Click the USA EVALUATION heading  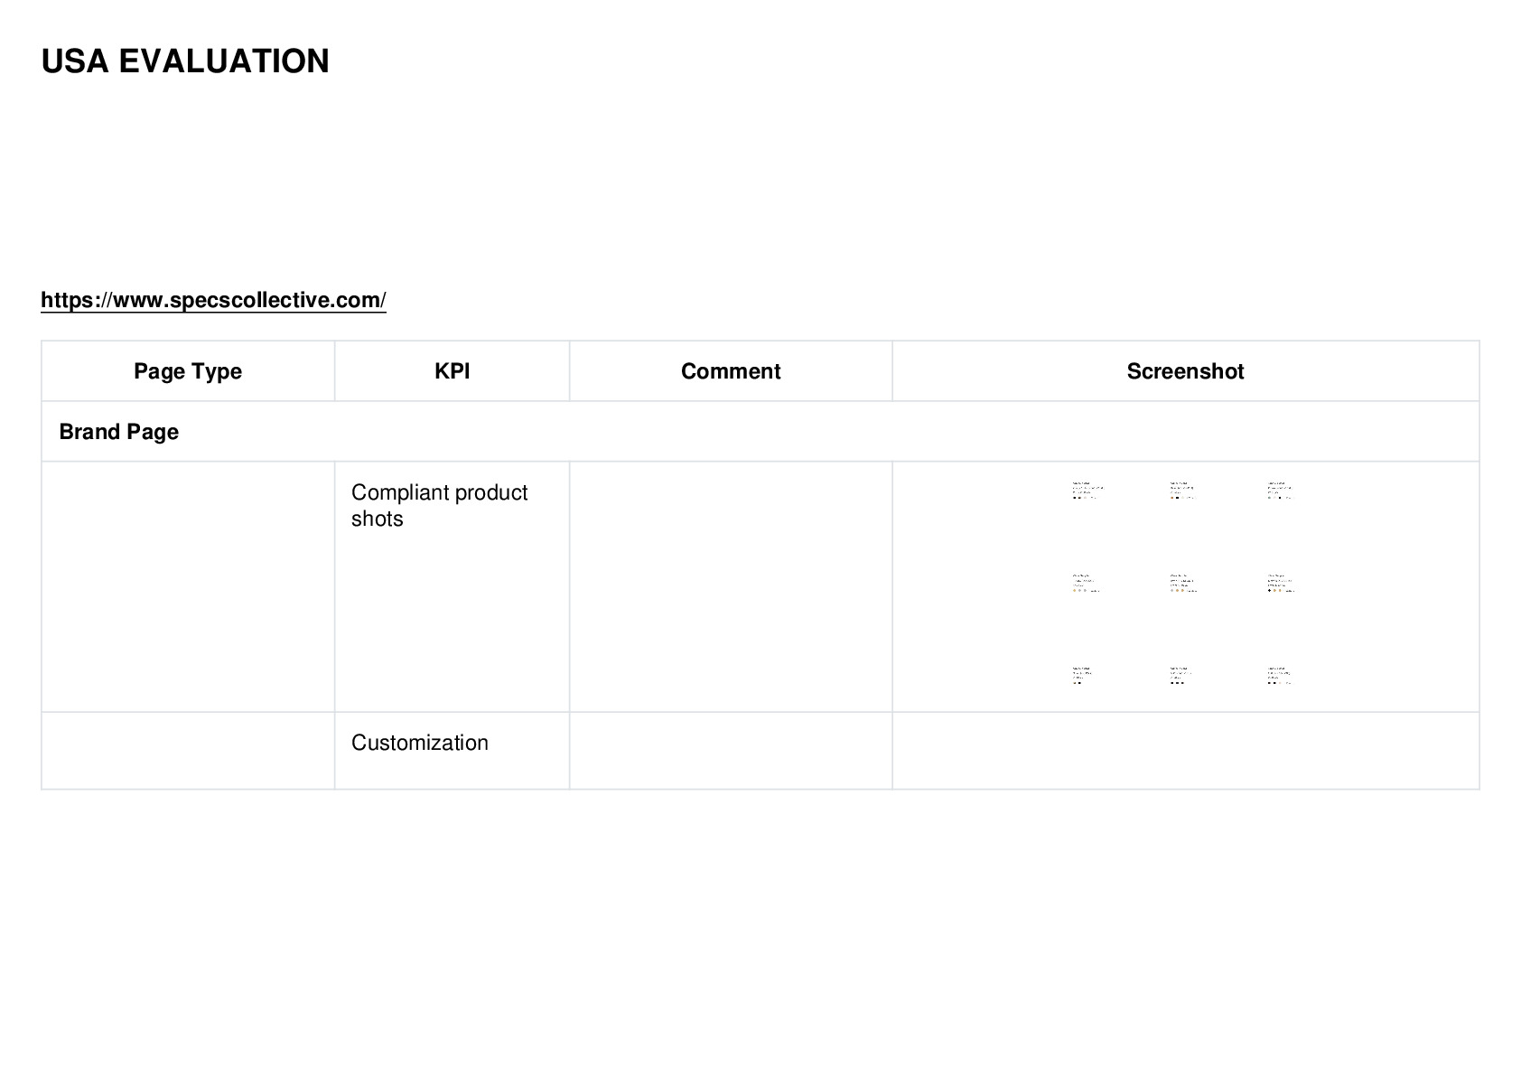[185, 61]
